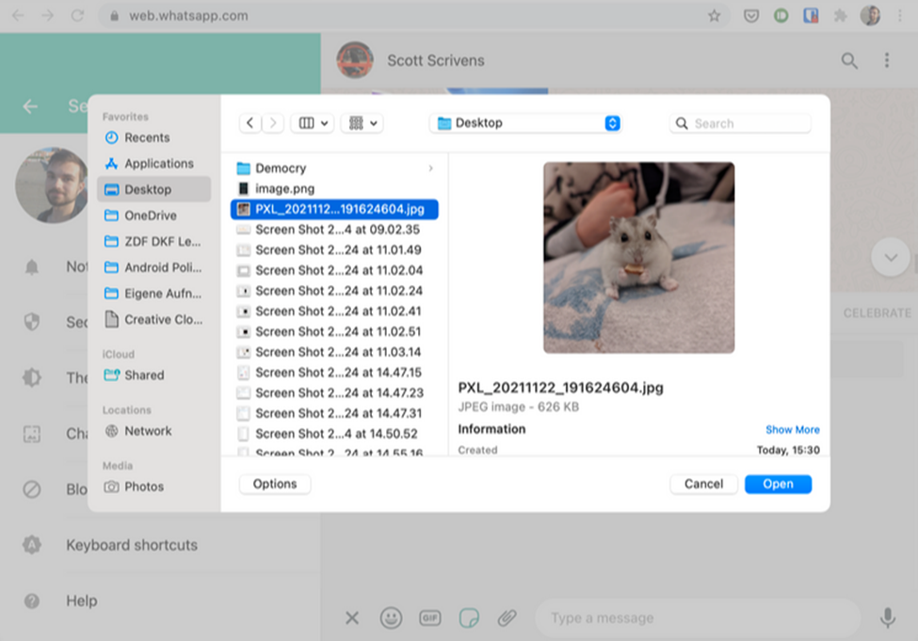The width and height of the screenshot is (918, 641).
Task: Click the Open button
Action: (778, 484)
